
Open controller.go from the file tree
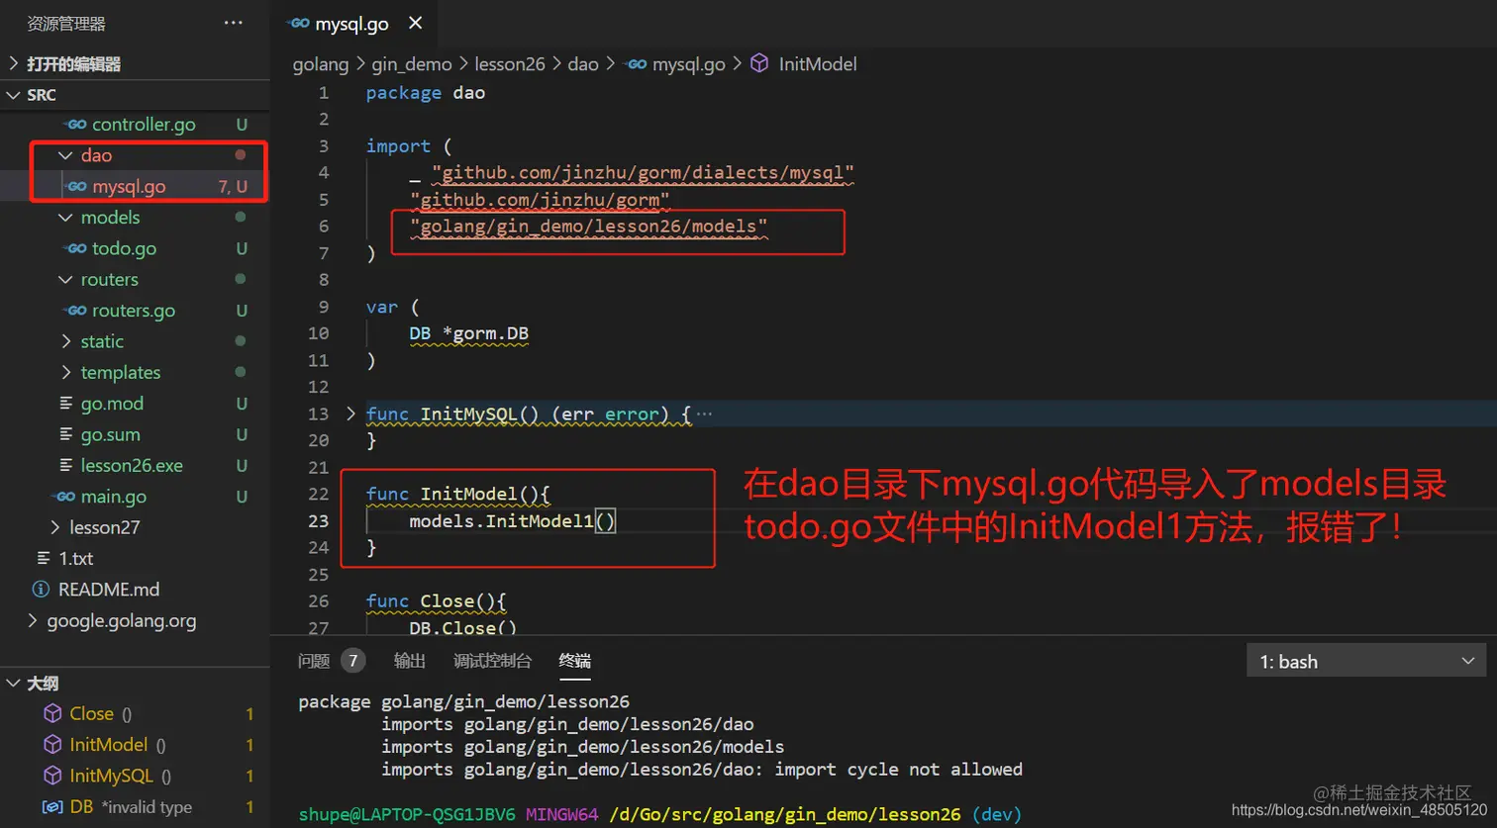pos(144,125)
